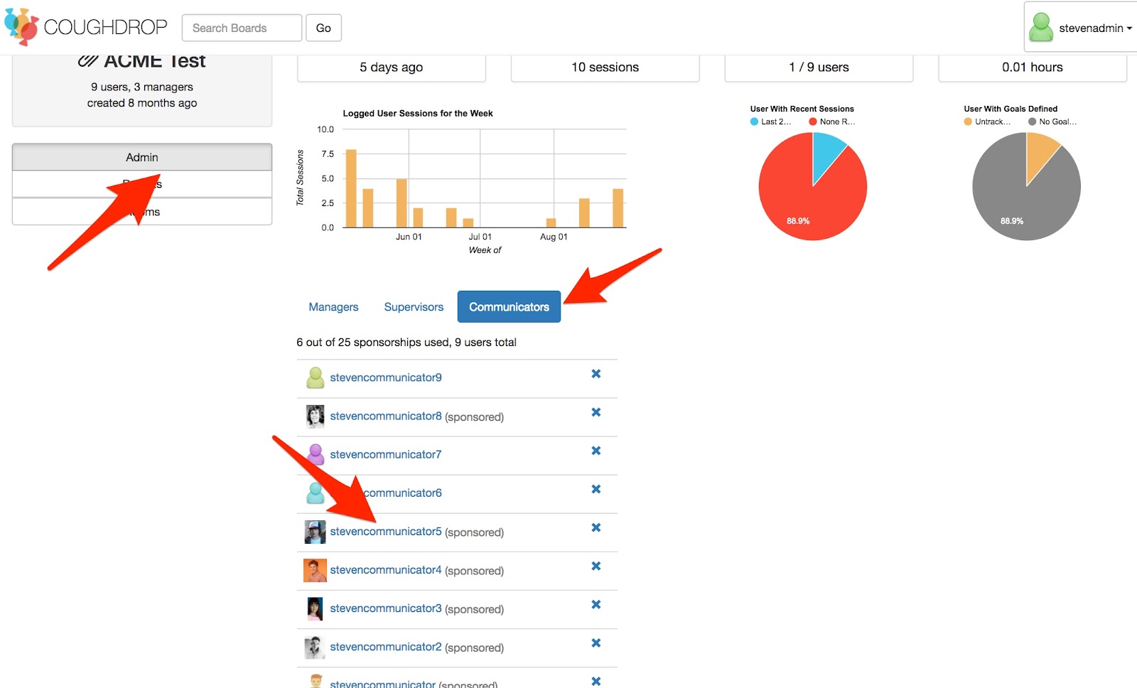
Task: Remove stevencommunicator5 with its X icon
Action: click(596, 527)
